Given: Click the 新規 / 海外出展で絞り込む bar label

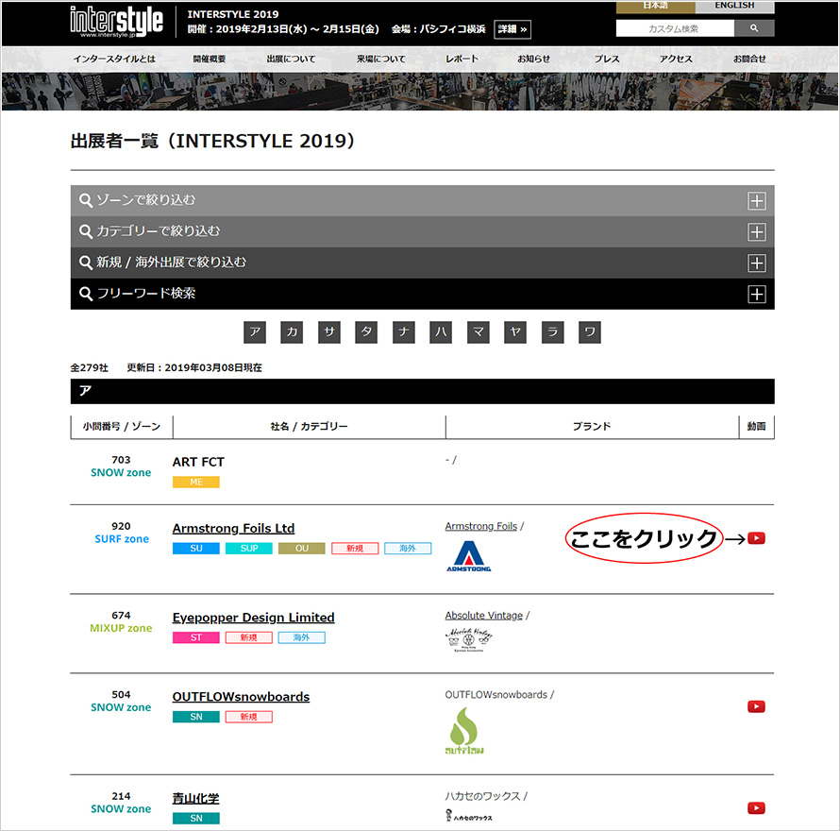Looking at the screenshot, I should coord(172,263).
